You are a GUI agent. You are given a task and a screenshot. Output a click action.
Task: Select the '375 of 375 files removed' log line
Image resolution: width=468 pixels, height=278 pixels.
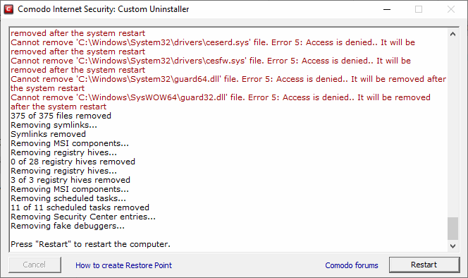pyautogui.click(x=61, y=116)
